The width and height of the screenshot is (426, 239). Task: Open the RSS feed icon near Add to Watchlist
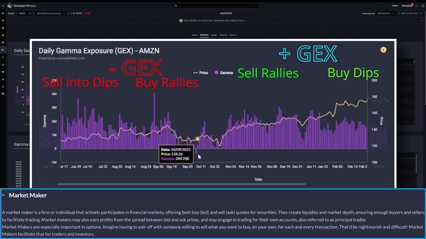[421, 13]
